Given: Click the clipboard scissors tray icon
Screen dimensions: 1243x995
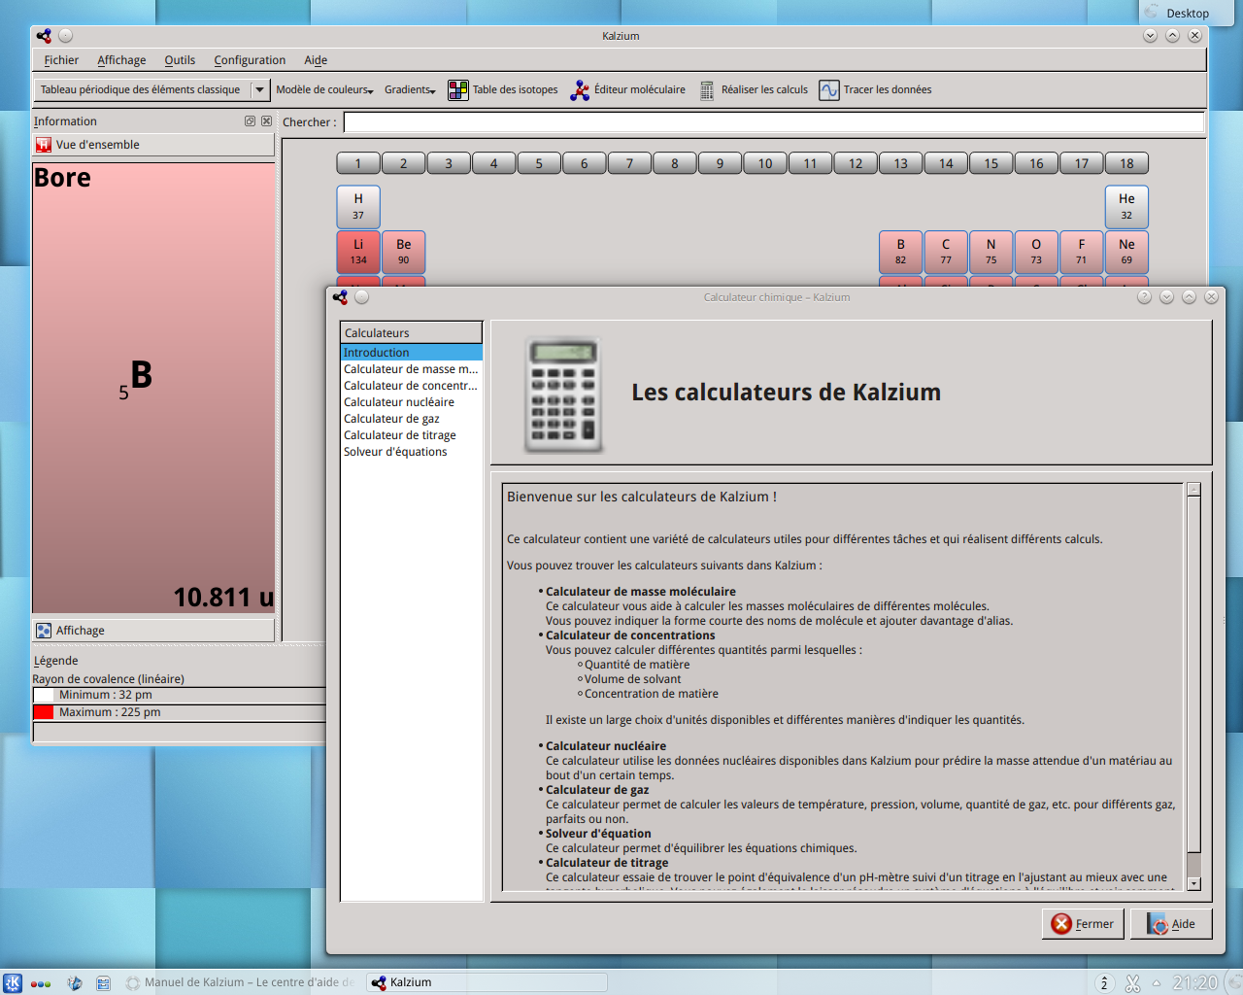Looking at the screenshot, I should (1132, 983).
